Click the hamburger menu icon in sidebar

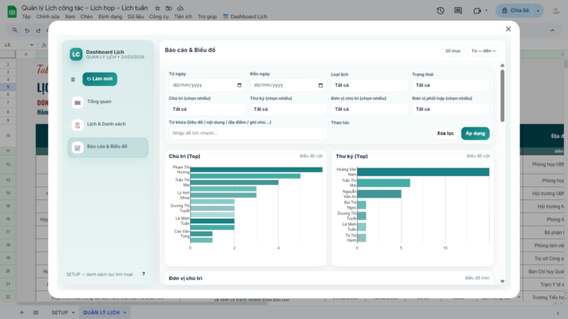click(73, 79)
